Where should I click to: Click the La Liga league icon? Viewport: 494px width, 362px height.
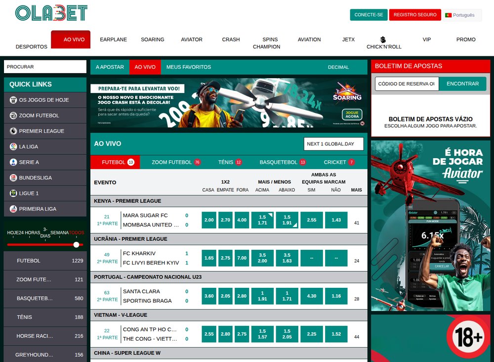point(13,146)
